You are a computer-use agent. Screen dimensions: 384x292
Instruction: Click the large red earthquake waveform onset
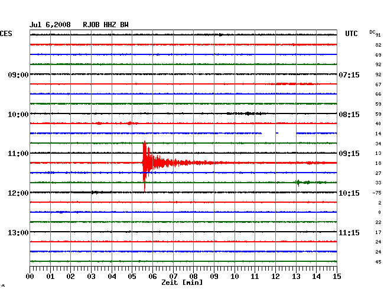click(145, 163)
